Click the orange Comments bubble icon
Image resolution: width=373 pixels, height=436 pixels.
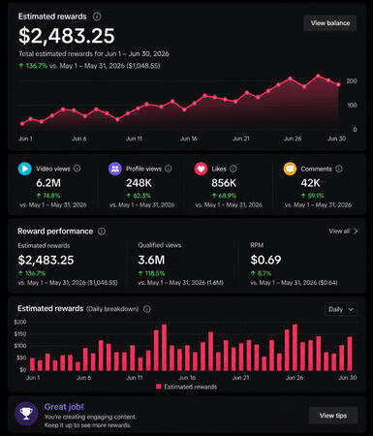coord(290,169)
